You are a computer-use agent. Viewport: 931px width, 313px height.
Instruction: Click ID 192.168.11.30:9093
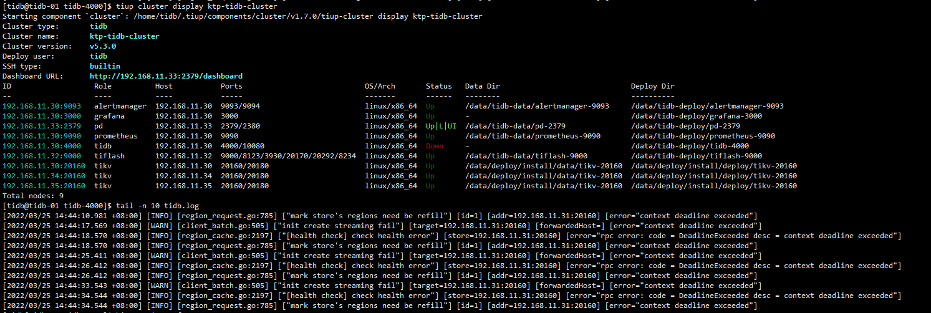pyautogui.click(x=42, y=106)
